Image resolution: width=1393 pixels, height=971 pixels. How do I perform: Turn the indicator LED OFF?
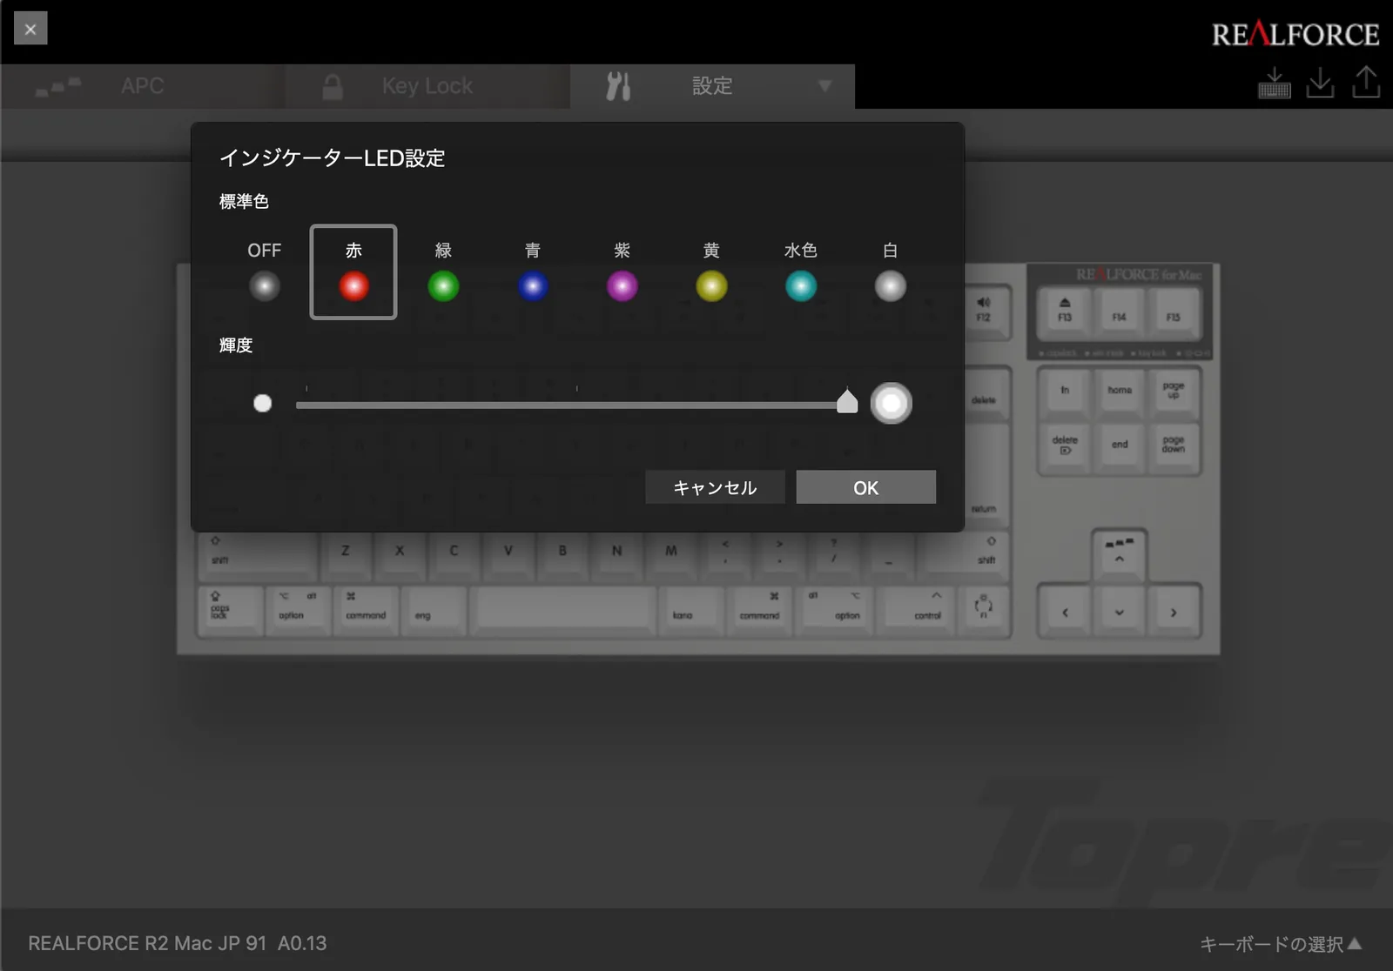[x=265, y=285]
